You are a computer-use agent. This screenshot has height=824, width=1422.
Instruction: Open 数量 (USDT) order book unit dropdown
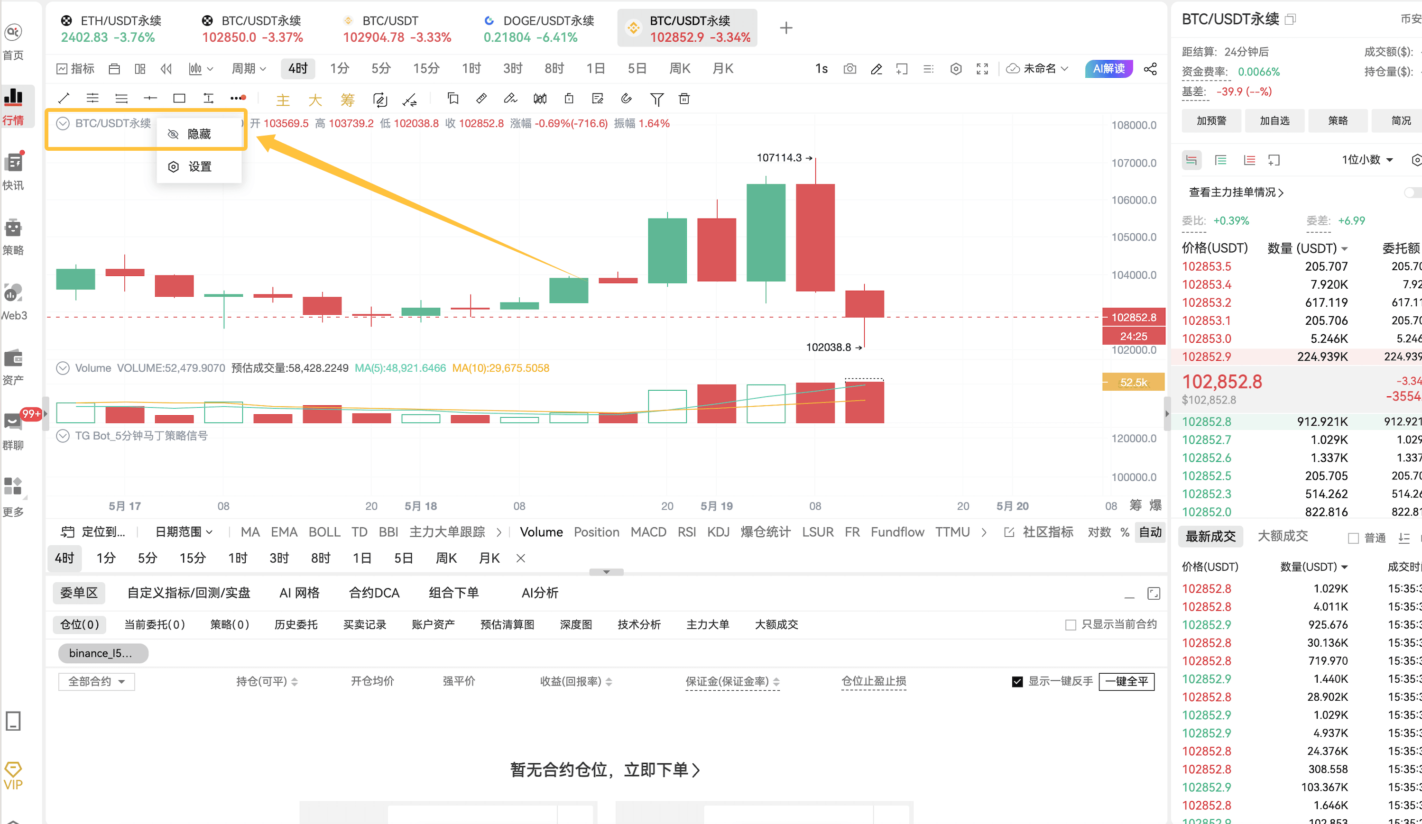(x=1307, y=249)
